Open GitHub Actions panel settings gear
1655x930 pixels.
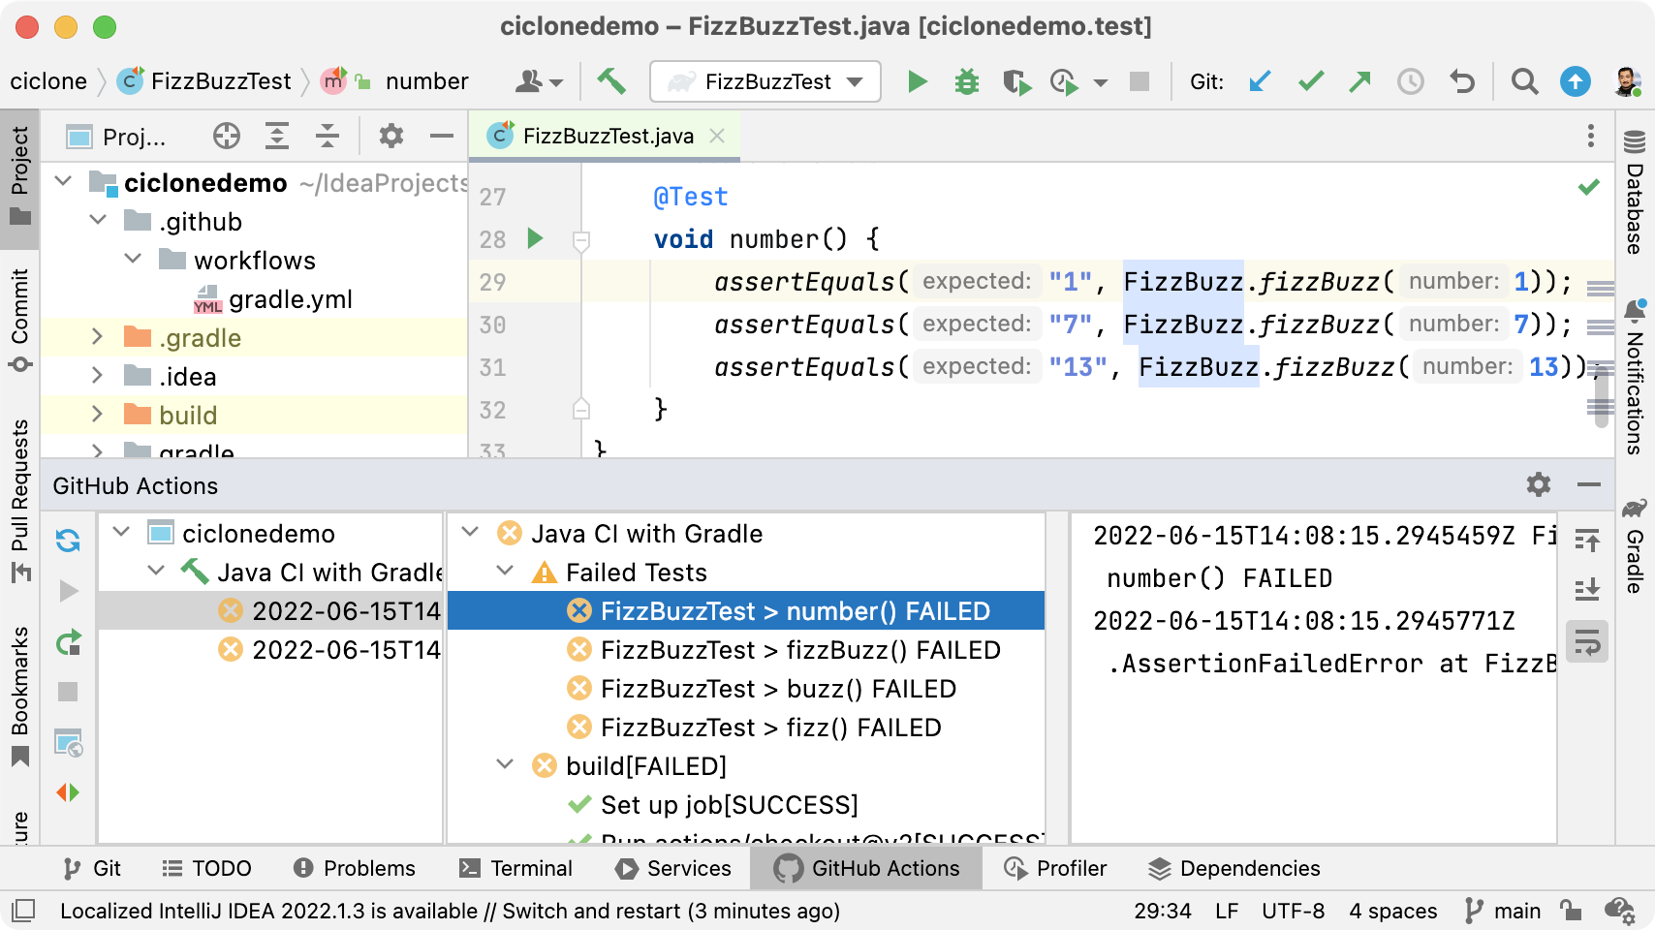pos(1539,484)
